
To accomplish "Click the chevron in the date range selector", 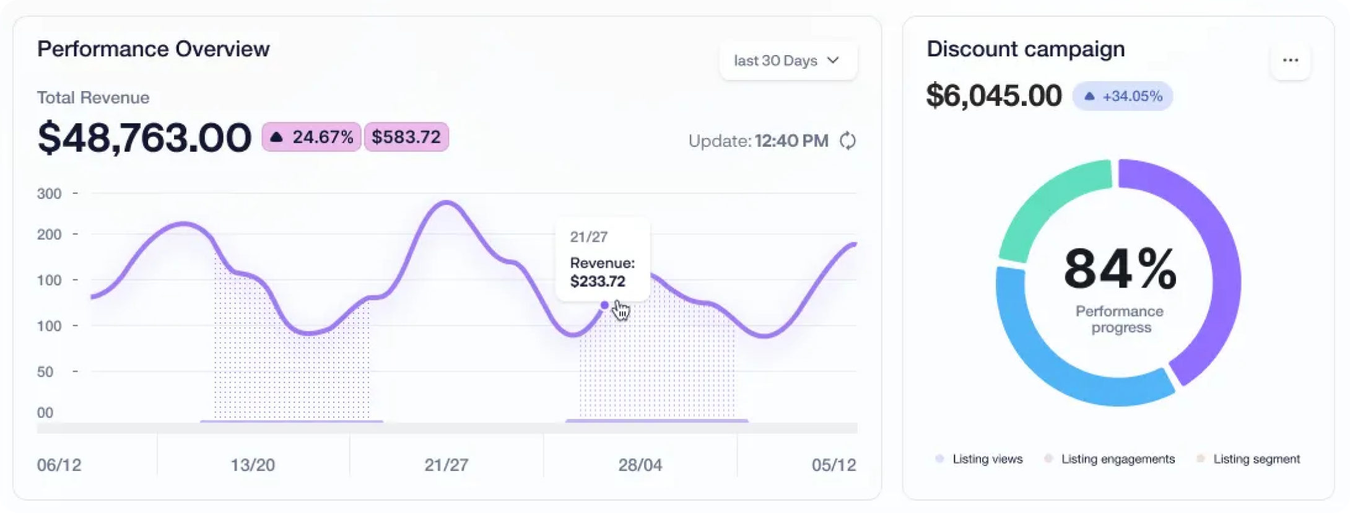I will [834, 60].
